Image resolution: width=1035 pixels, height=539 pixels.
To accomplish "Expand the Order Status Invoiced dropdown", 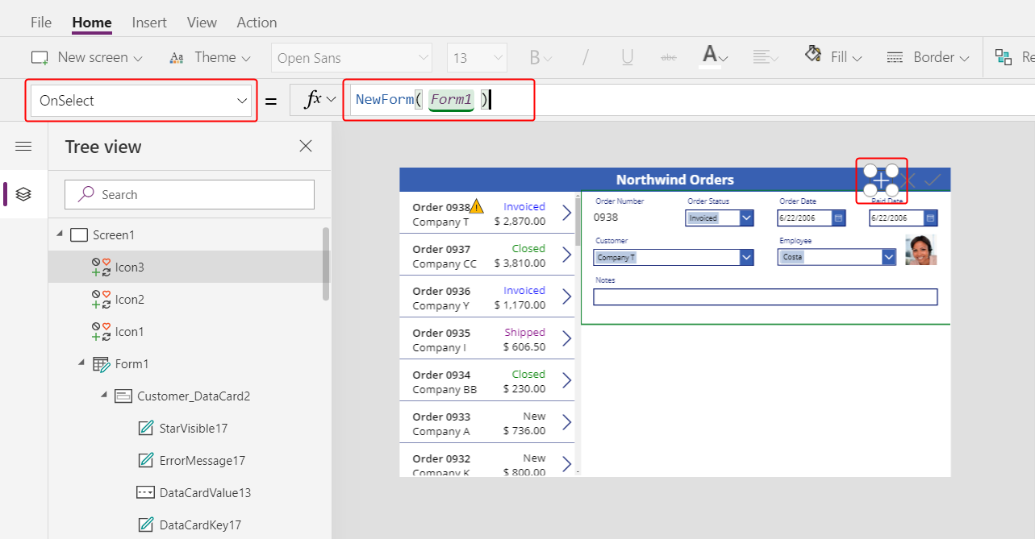I will pyautogui.click(x=746, y=218).
